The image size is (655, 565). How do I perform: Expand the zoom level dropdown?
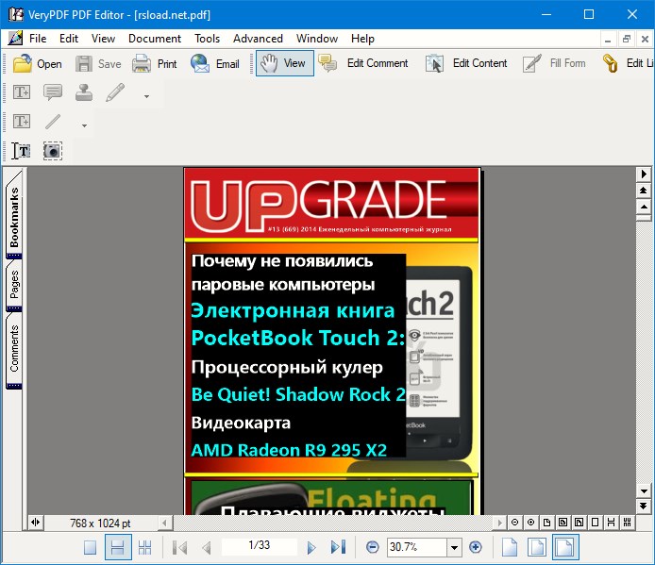(455, 547)
